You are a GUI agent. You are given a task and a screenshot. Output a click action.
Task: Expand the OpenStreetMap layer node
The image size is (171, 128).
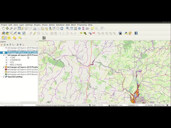[x=1, y=77]
